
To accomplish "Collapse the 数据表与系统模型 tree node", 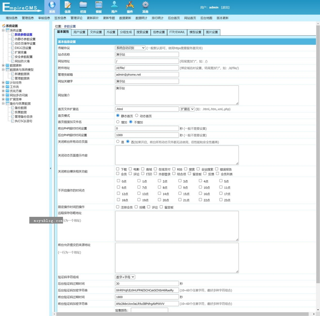I will (x=3, y=70).
